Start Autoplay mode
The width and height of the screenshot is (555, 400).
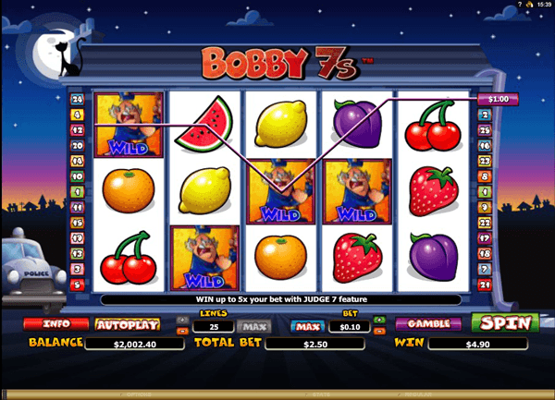[x=128, y=324]
